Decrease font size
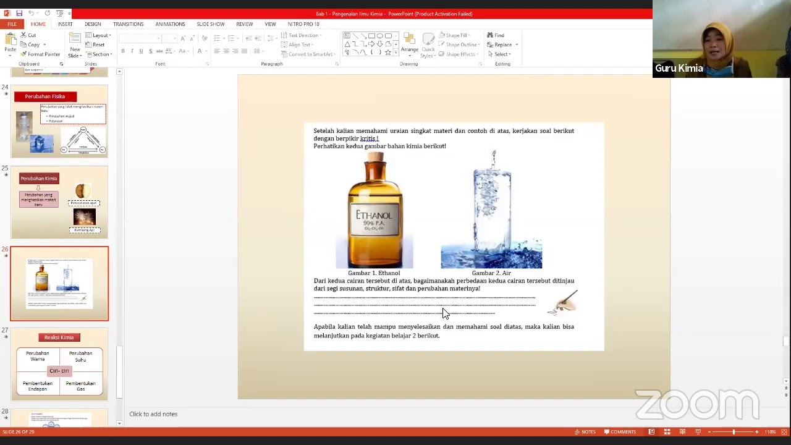This screenshot has height=445, width=791. tap(192, 38)
